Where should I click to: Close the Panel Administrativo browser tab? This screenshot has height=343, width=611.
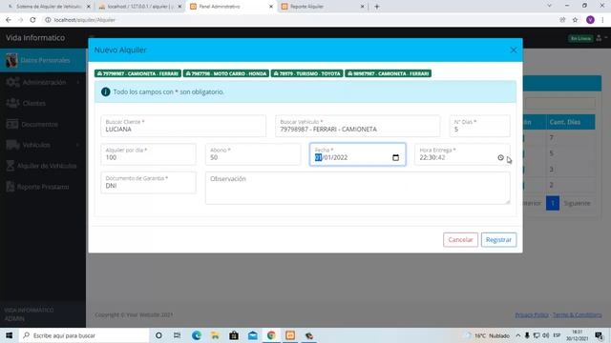tap(271, 7)
